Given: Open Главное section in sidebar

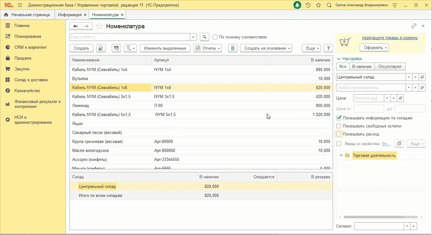Looking at the screenshot, I should pyautogui.click(x=22, y=26).
